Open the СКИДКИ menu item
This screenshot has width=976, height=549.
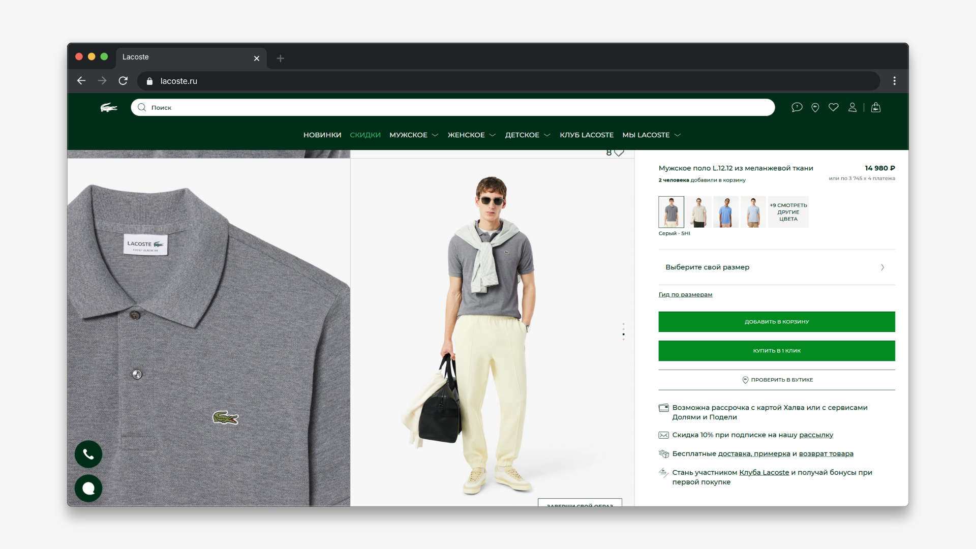[365, 135]
